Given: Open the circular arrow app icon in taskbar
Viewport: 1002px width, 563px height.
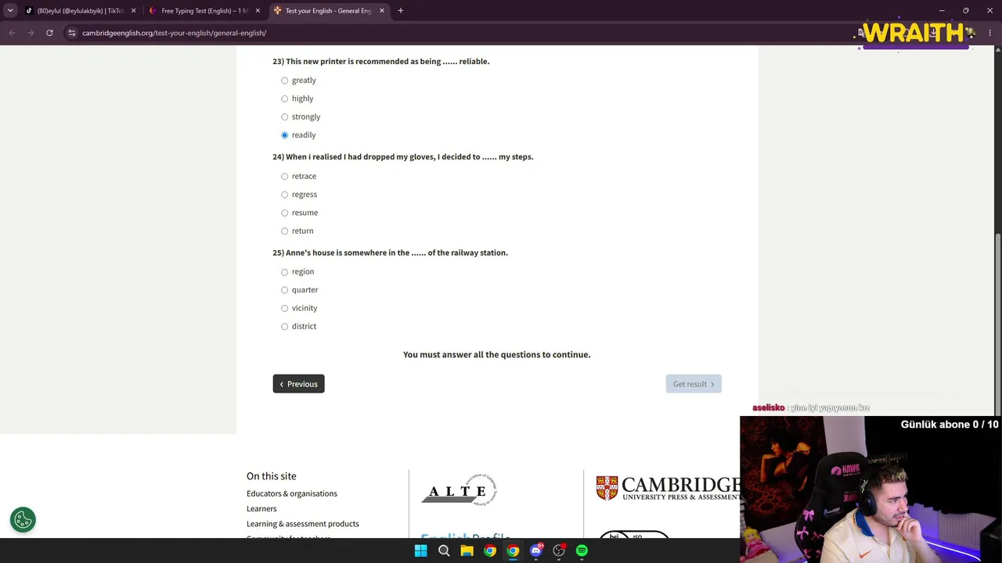Looking at the screenshot, I should coord(559,551).
